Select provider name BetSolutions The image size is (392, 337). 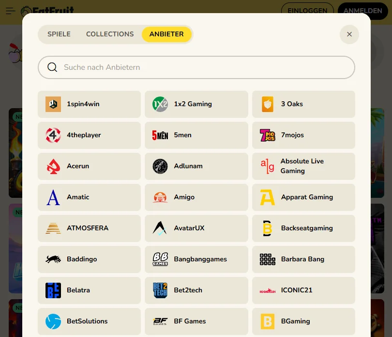[x=87, y=321]
